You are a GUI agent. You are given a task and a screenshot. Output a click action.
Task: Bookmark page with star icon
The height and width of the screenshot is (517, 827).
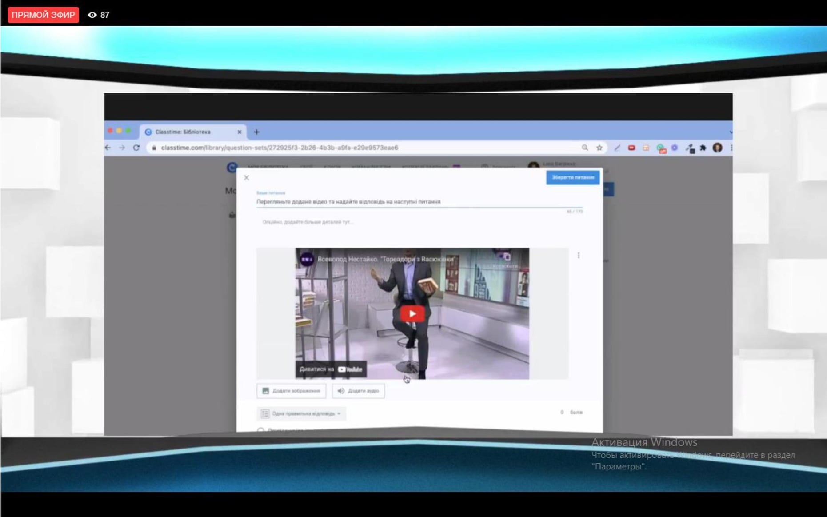click(599, 148)
